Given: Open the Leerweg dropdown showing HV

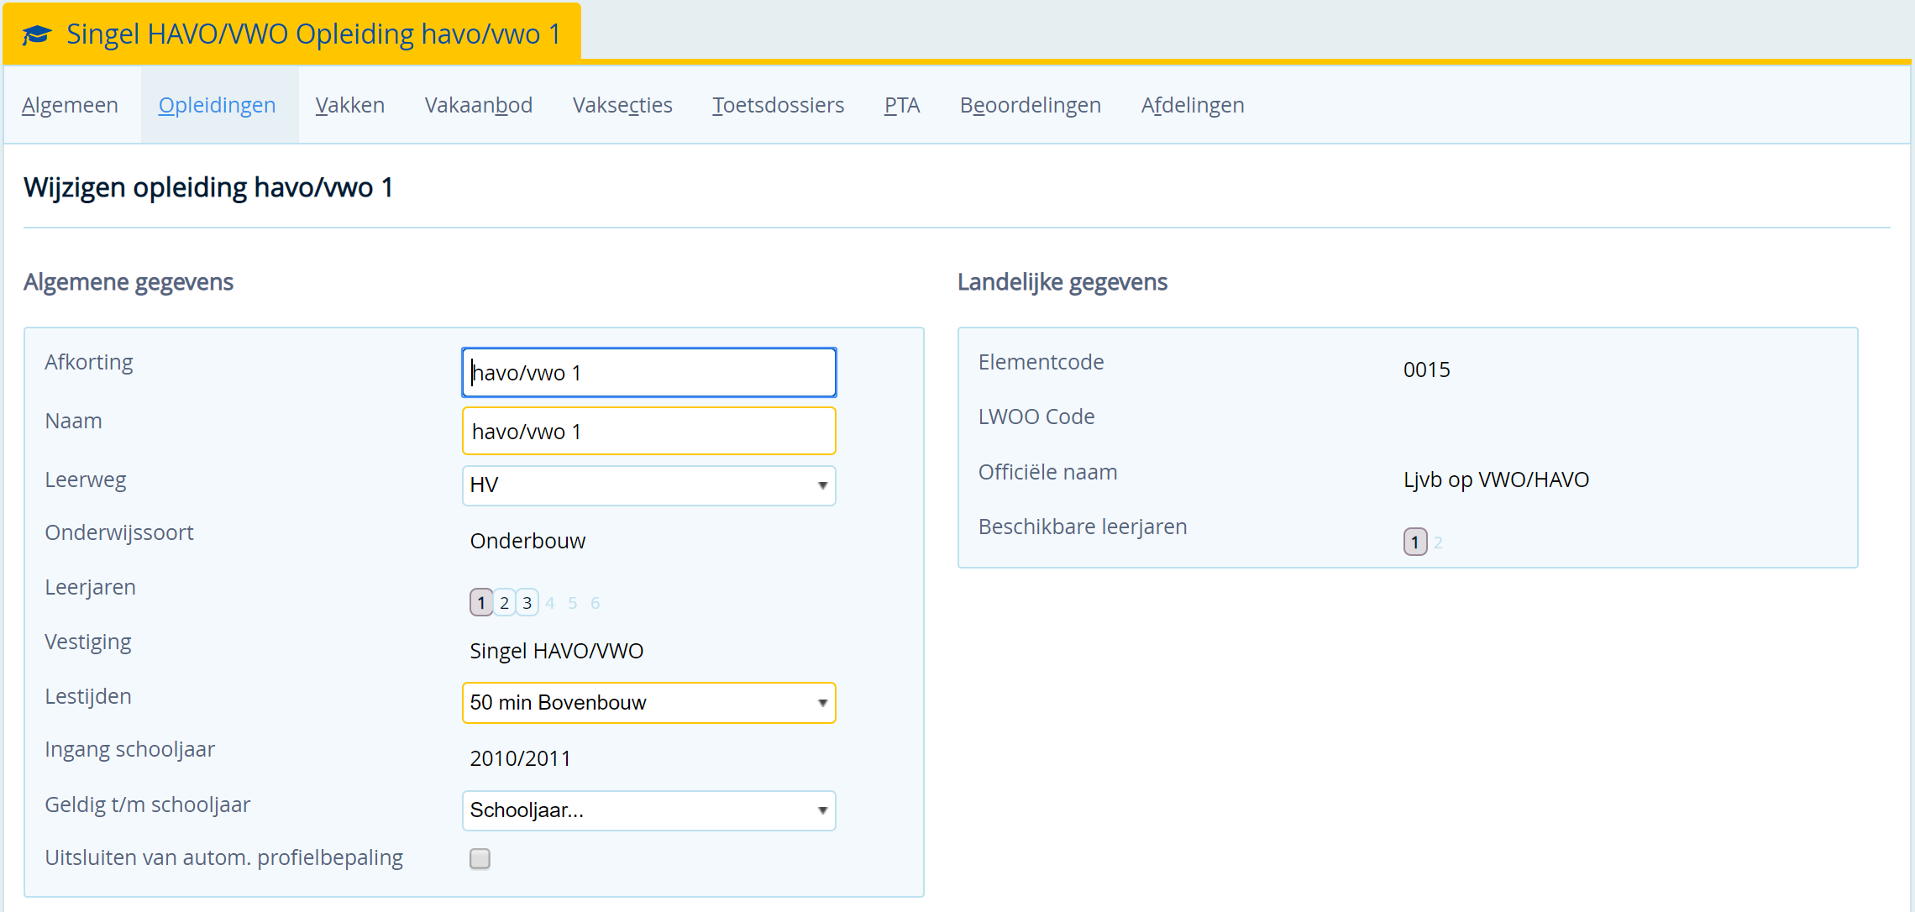Looking at the screenshot, I should coord(648,485).
